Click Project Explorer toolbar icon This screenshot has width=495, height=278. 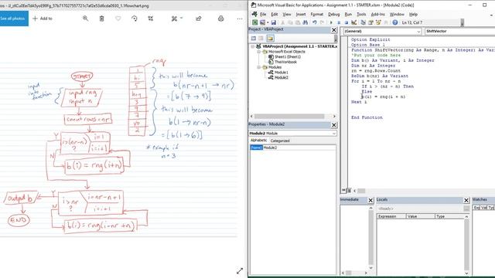pyautogui.click(x=363, y=22)
